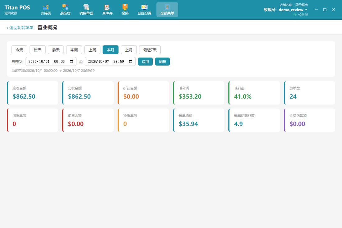Click the end date calendar picker icon
The height and width of the screenshot is (228, 342).
(x=131, y=62)
